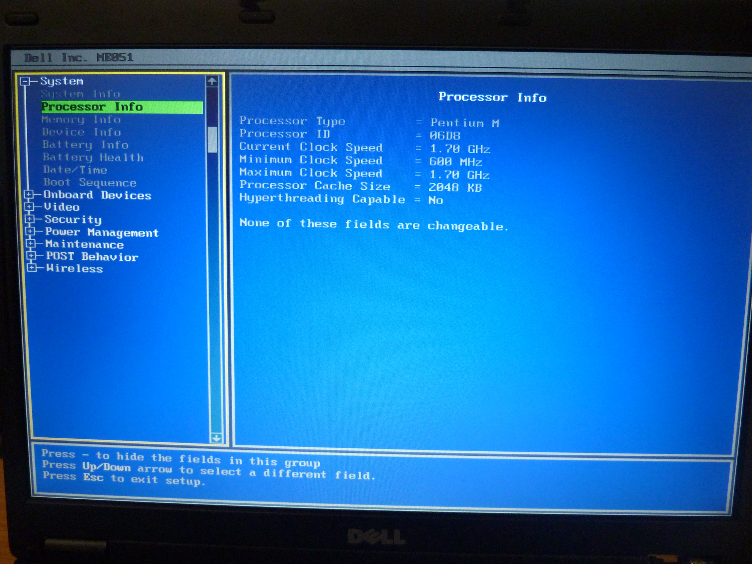Open Battery Health page
The width and height of the screenshot is (752, 564).
point(93,158)
